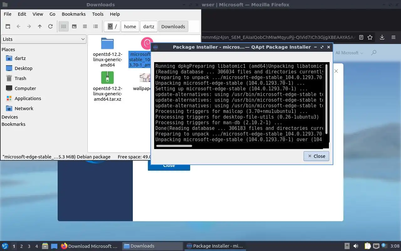Open the Edit menu
Screen dimensions: 401x251
pyautogui.click(x=22, y=14)
